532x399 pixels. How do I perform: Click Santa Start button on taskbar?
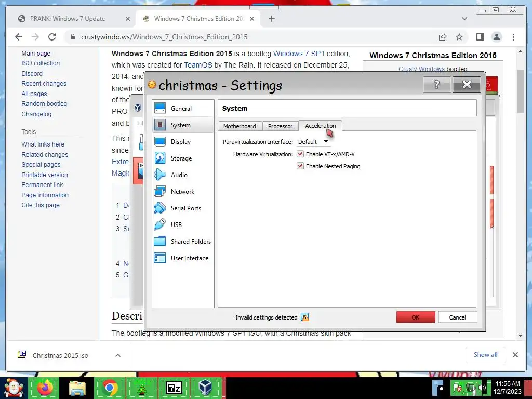pyautogui.click(x=13, y=388)
